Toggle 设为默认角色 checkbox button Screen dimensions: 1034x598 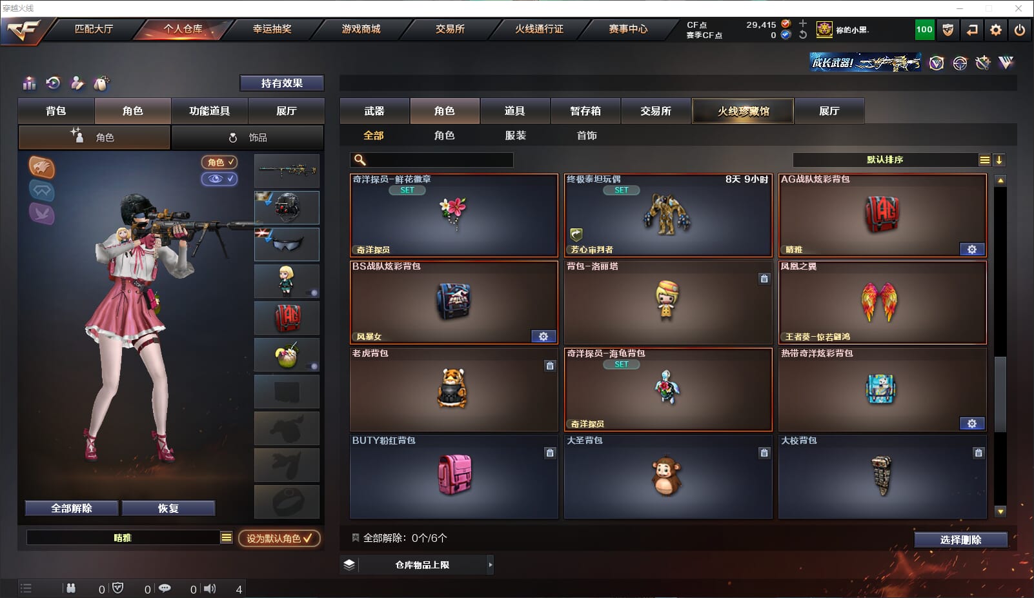(x=279, y=538)
